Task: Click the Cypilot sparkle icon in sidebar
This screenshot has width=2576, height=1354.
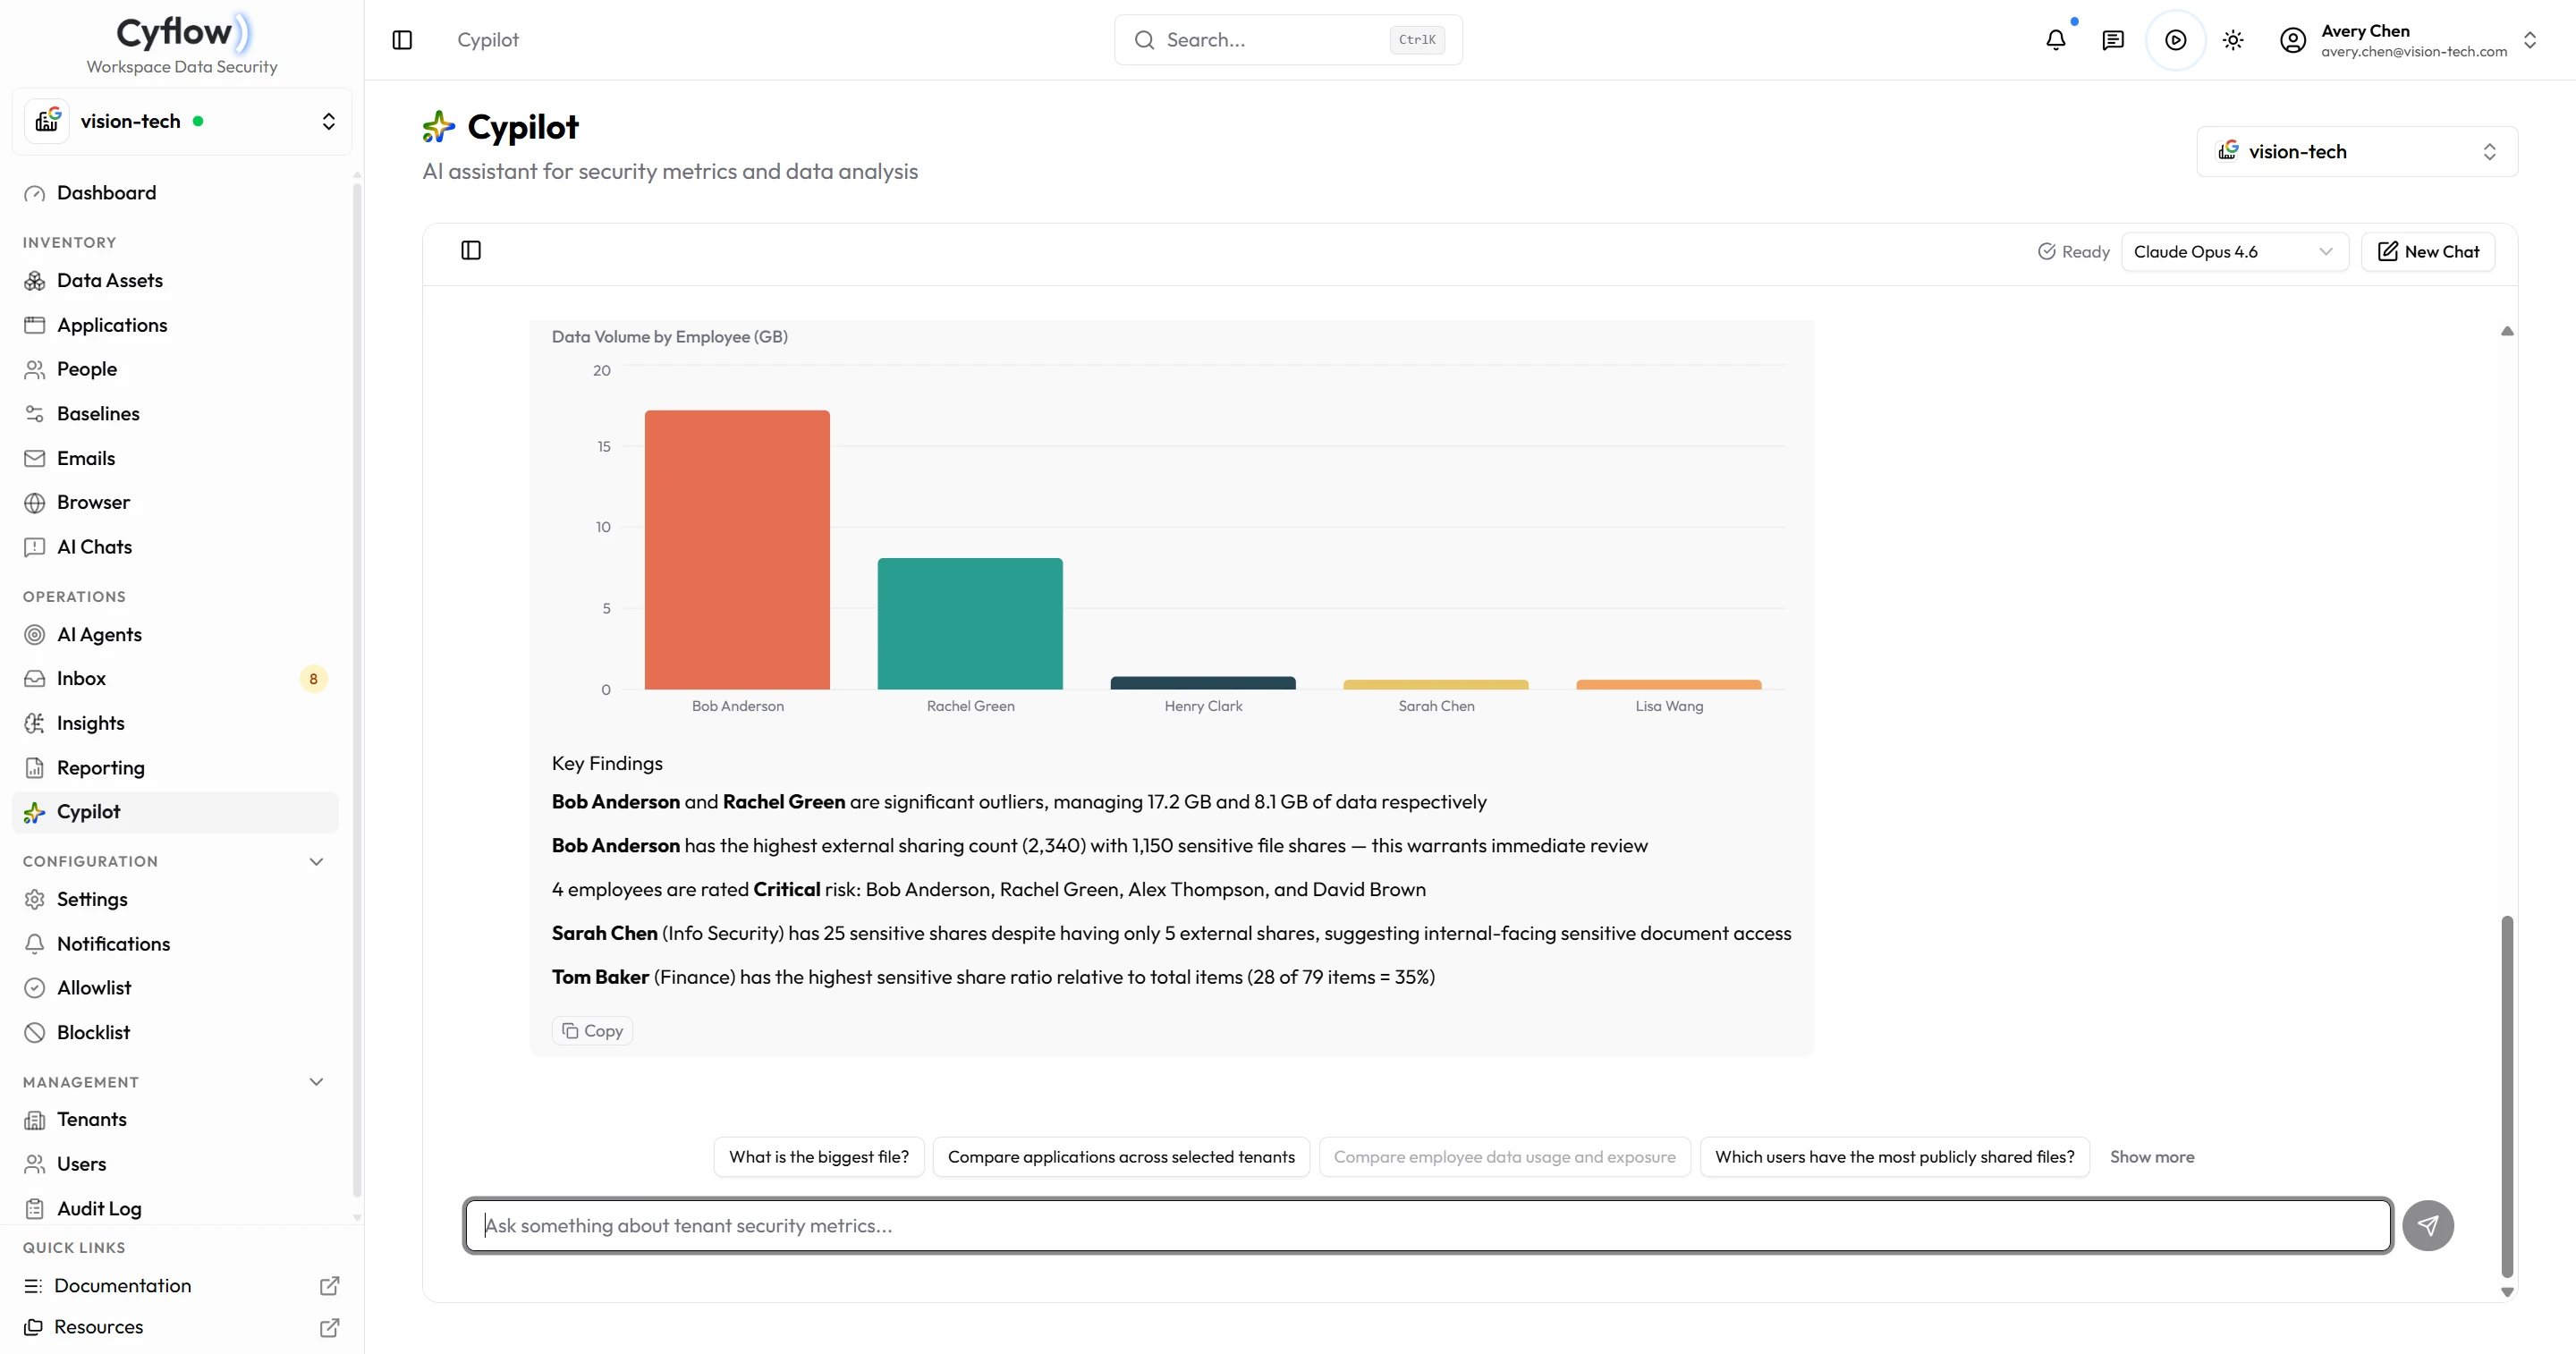Action: pyautogui.click(x=35, y=812)
